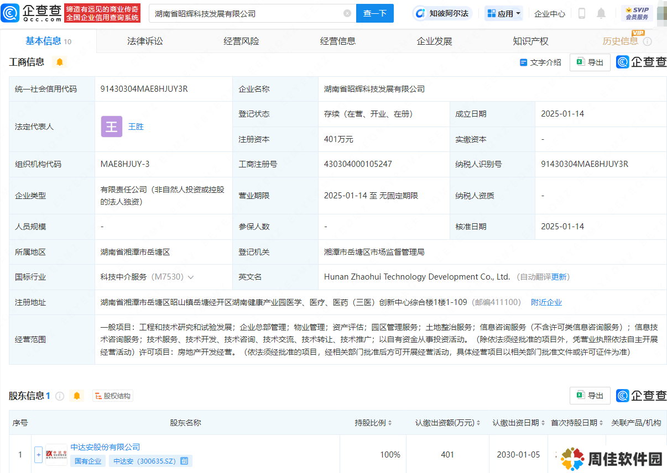Open the Qcc.com logo home link
The height and width of the screenshot is (473, 667).
pyautogui.click(x=31, y=13)
